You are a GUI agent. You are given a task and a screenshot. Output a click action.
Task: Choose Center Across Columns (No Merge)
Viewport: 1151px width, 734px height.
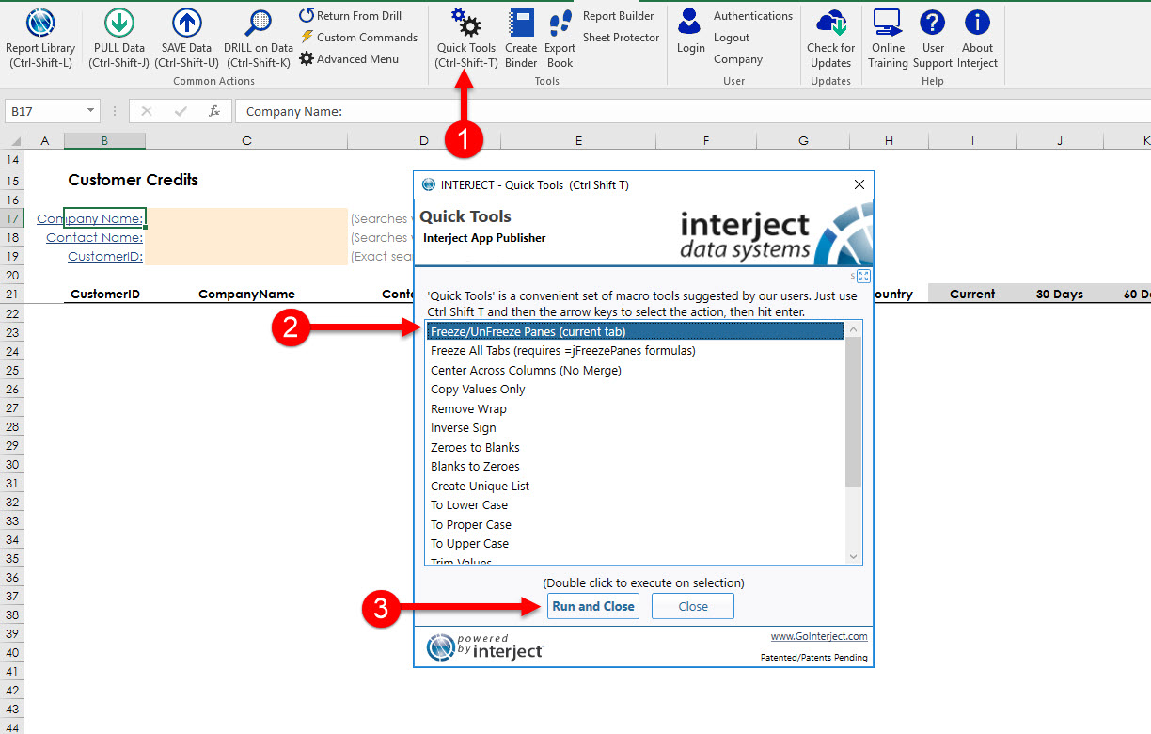click(x=637, y=370)
